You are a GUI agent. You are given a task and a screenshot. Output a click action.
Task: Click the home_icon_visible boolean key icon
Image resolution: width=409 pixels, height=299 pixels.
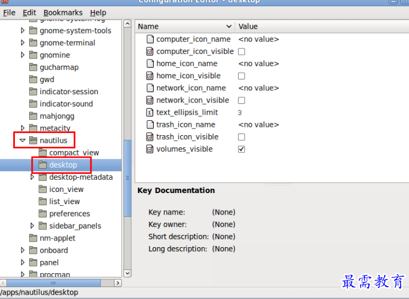(150, 76)
